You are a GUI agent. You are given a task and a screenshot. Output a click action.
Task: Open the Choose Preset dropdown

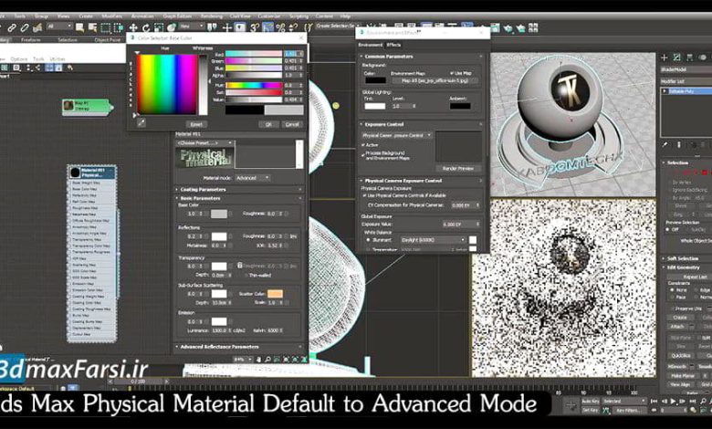point(204,142)
